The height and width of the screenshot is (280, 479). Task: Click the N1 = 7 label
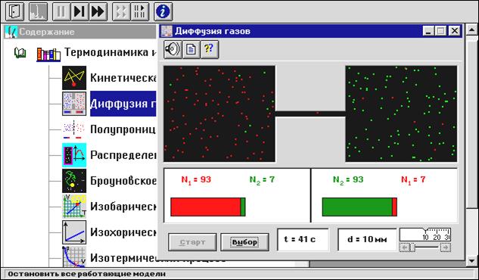[x=413, y=179]
